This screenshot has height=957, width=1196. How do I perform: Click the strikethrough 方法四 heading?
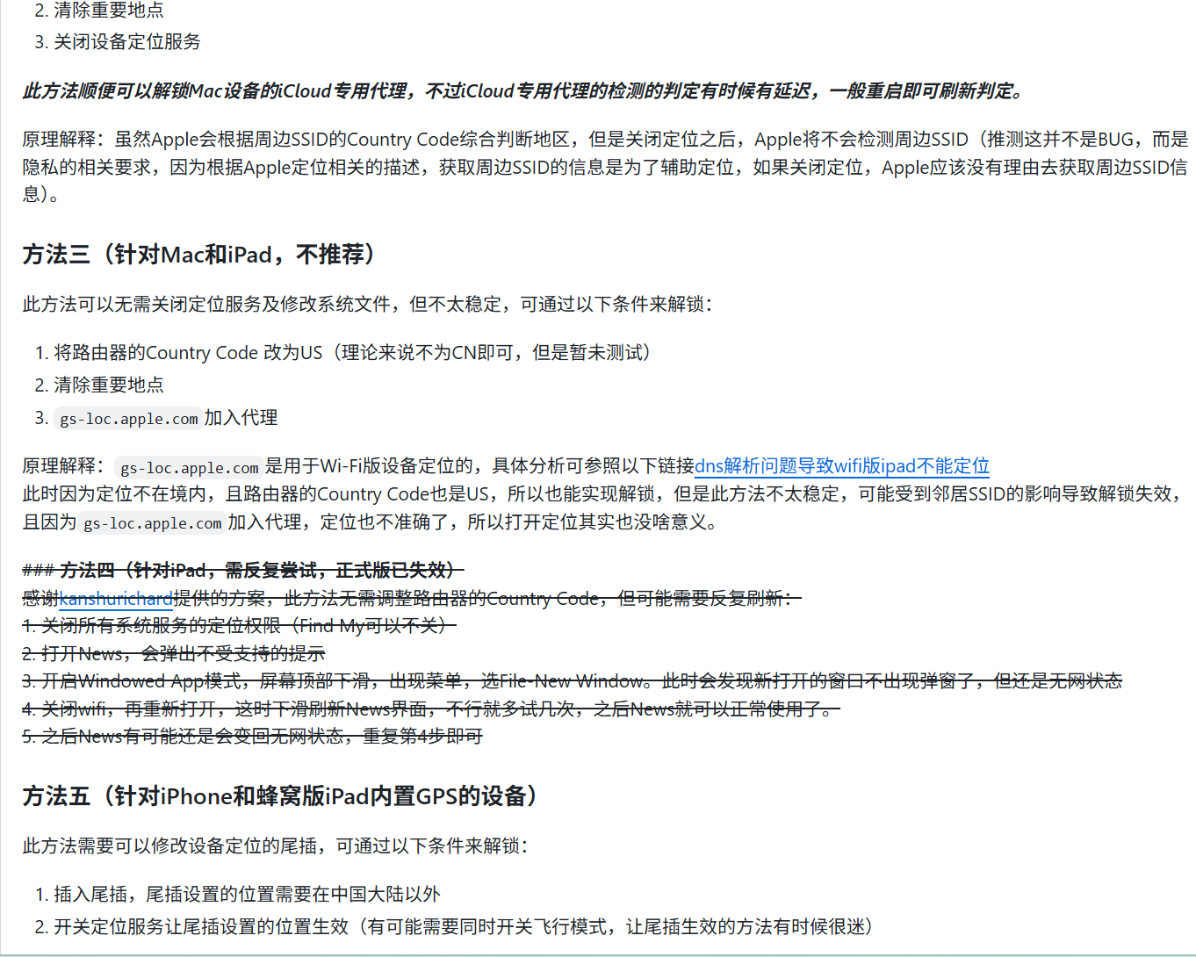[242, 570]
